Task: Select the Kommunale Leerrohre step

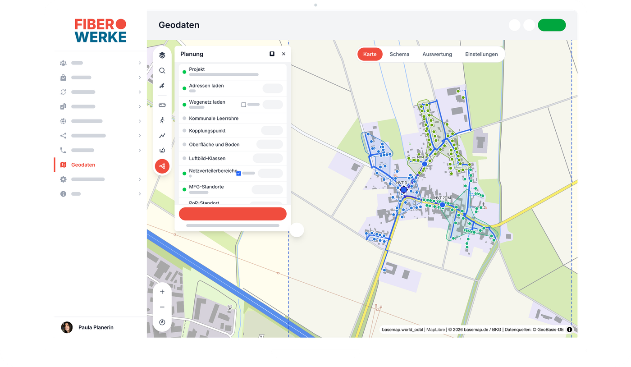Action: [233, 119]
